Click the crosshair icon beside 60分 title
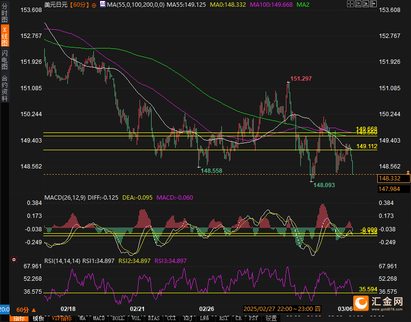The image size is (411, 322). pos(93,4)
